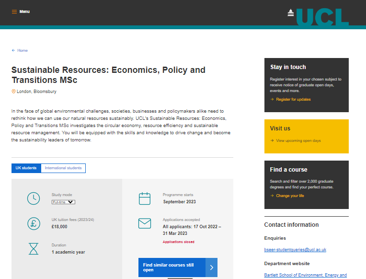Click the calendar programme starts icon
The image size is (366, 279).
point(145,198)
